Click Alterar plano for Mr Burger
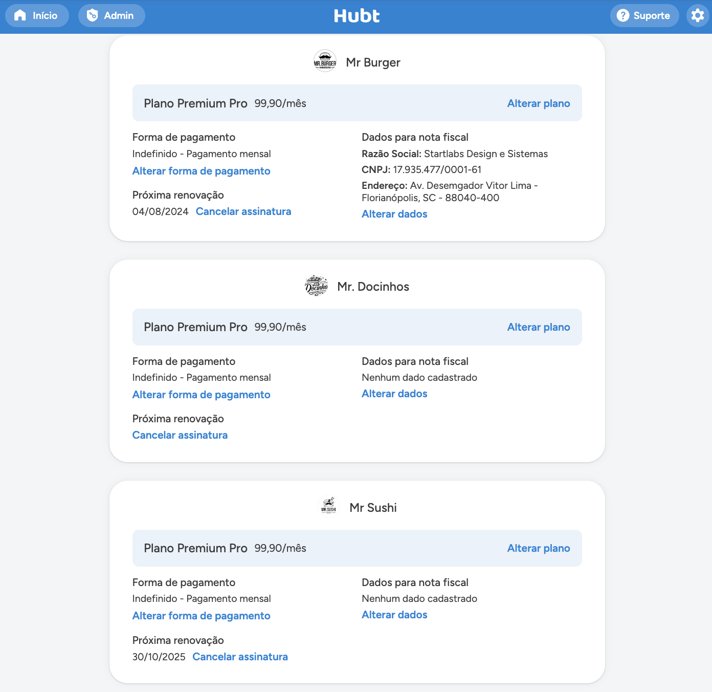Image resolution: width=712 pixels, height=692 pixels. 539,103
